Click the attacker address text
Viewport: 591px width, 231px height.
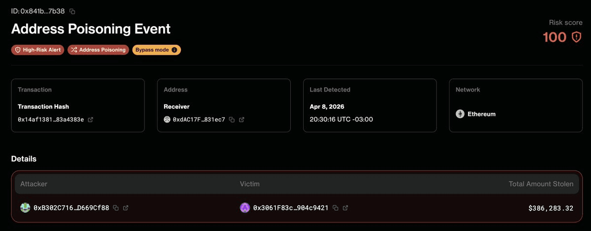tap(71, 208)
